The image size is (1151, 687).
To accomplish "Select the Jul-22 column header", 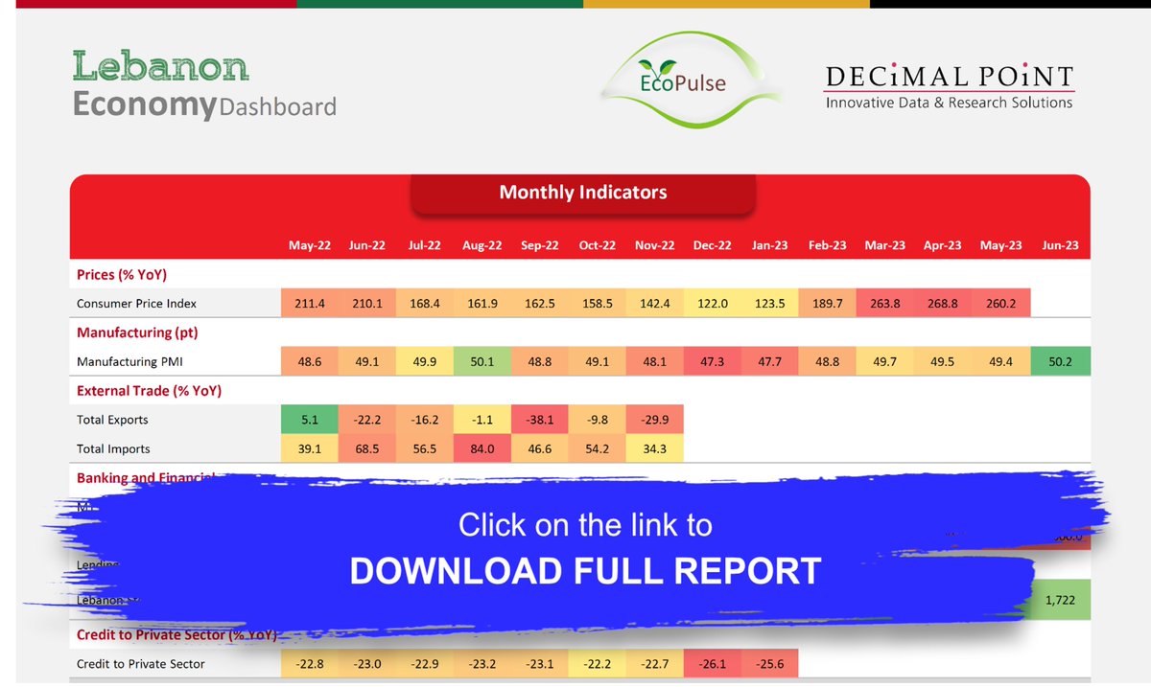I will coord(424,245).
